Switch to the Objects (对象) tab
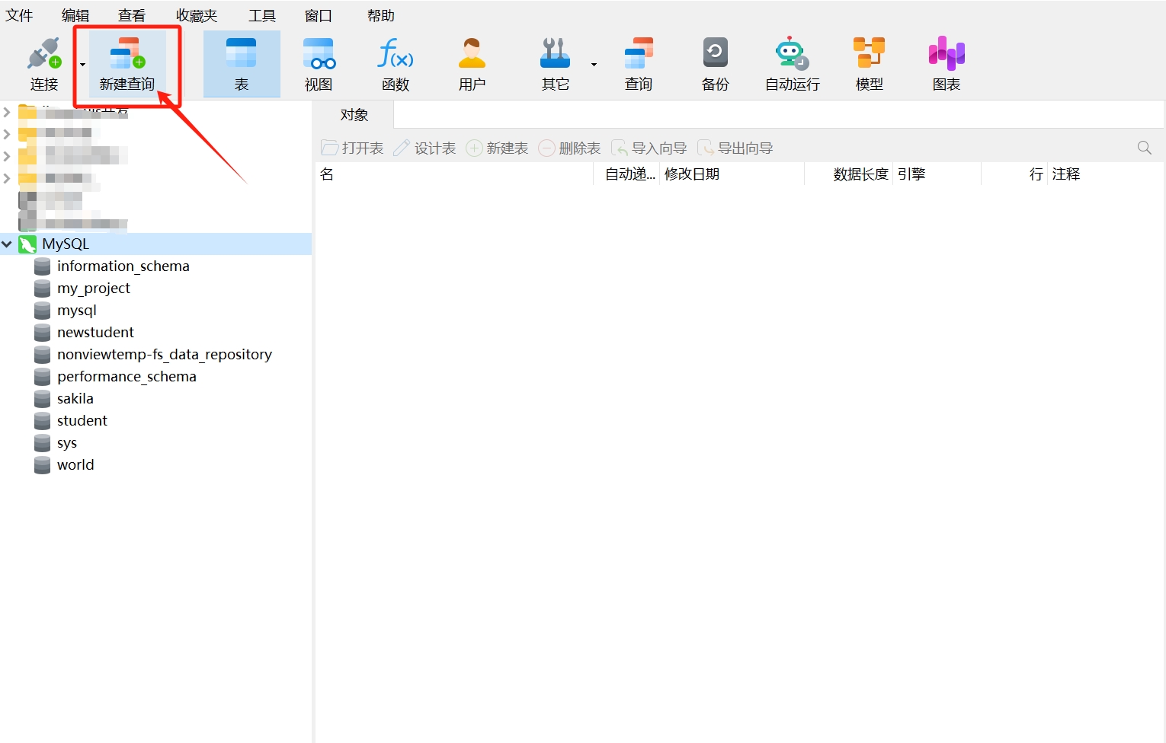The width and height of the screenshot is (1166, 743). coord(354,115)
